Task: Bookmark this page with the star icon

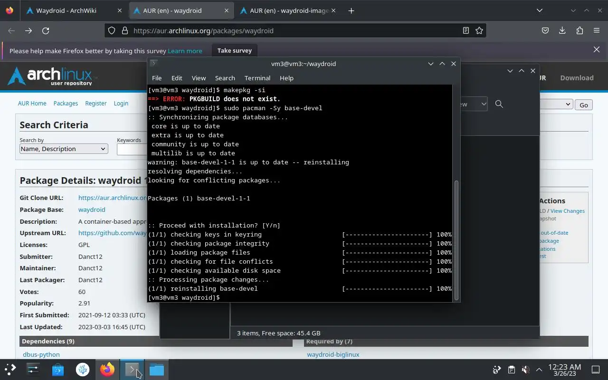Action: [x=479, y=30]
